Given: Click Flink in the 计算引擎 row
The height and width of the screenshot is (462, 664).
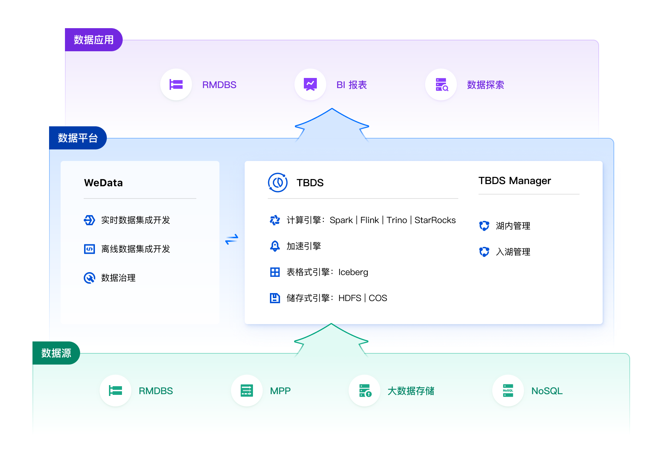Looking at the screenshot, I should 370,220.
